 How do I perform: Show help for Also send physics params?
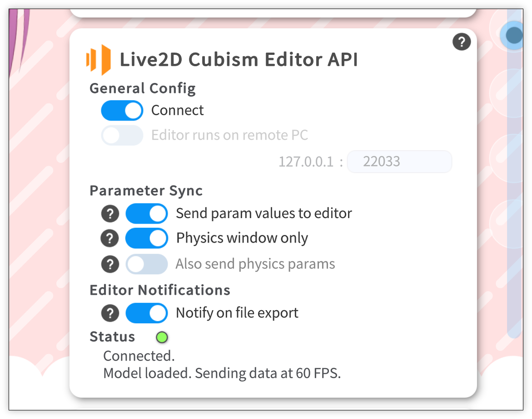pos(110,264)
